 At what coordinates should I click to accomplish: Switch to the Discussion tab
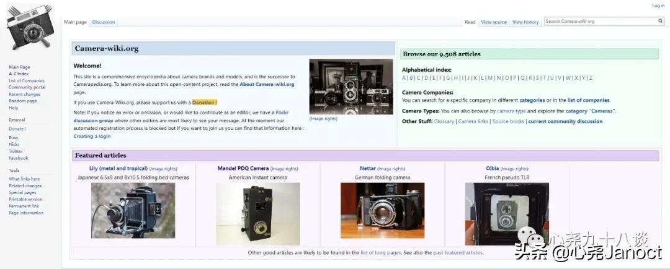104,22
